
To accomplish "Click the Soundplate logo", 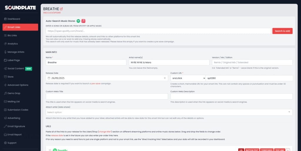I will (x=20, y=8).
